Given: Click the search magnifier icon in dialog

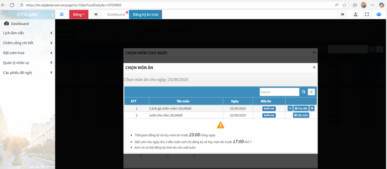Looking at the screenshot, I should [x=303, y=92].
